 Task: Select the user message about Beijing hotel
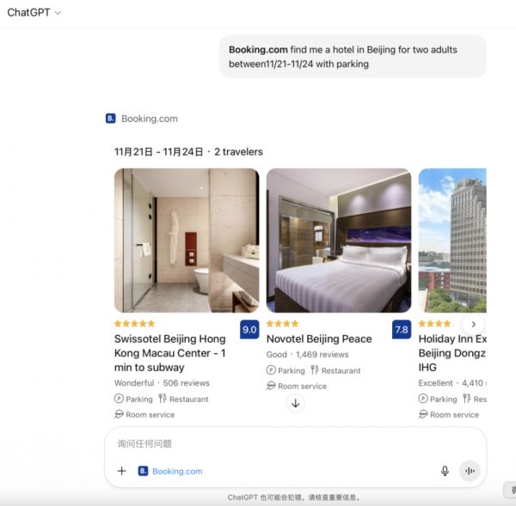pyautogui.click(x=353, y=57)
